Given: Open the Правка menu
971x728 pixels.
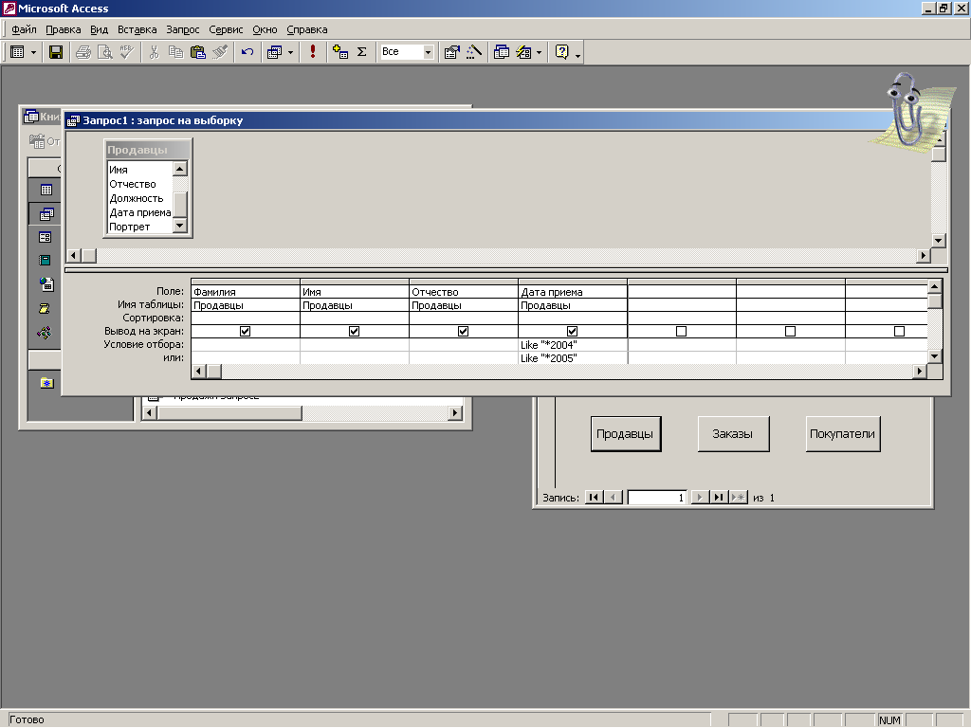Looking at the screenshot, I should tap(64, 29).
